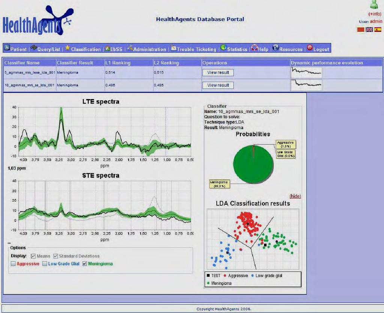Screen dimensions: 384x313
Task: Click the Aggressive red legend entry
Action: (236, 276)
